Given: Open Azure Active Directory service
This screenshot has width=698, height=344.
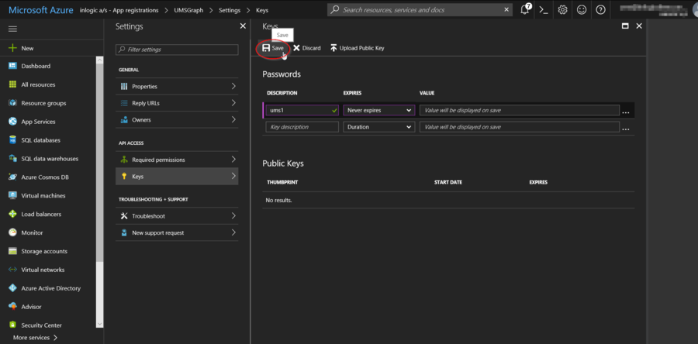Looking at the screenshot, I should [x=50, y=288].
